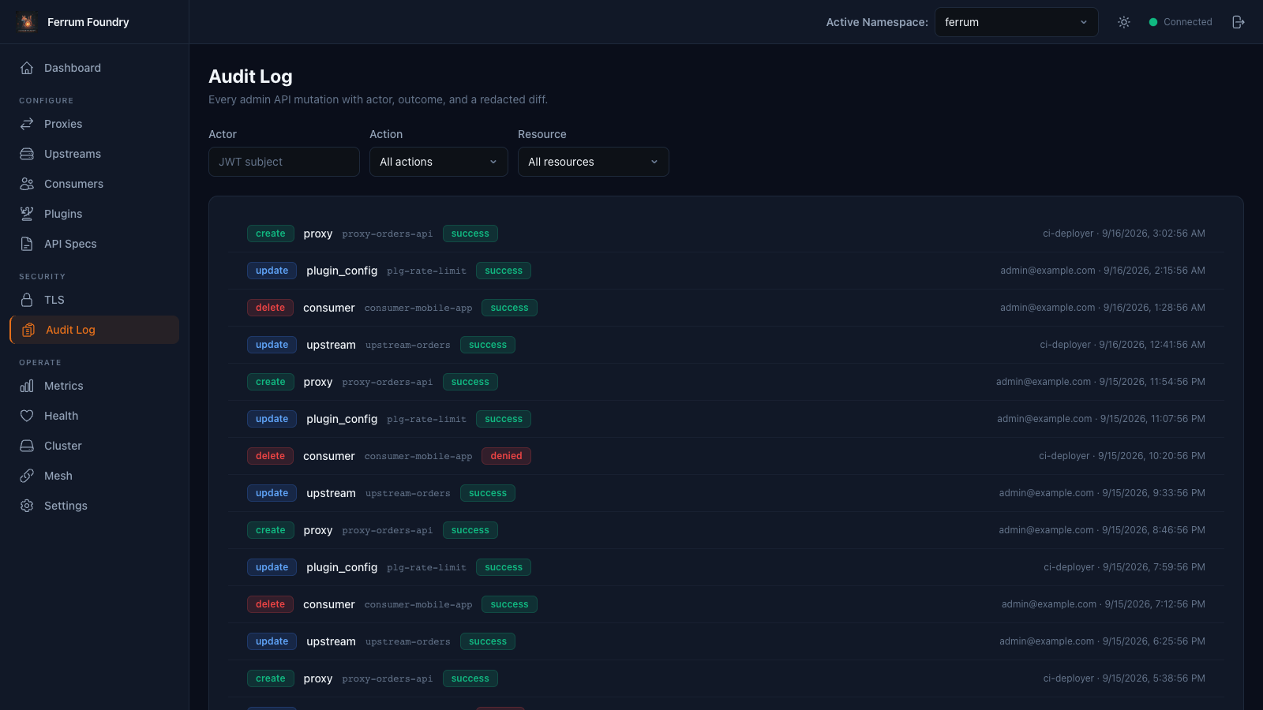The height and width of the screenshot is (710, 1263).
Task: Go to the TLS page
Action: pos(95,300)
